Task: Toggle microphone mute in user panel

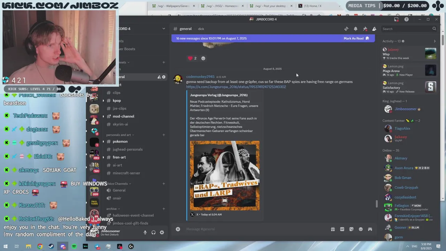Action: (x=145, y=233)
